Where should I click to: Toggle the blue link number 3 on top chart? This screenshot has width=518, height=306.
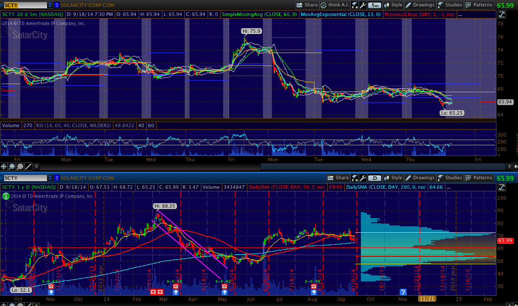(x=57, y=5)
